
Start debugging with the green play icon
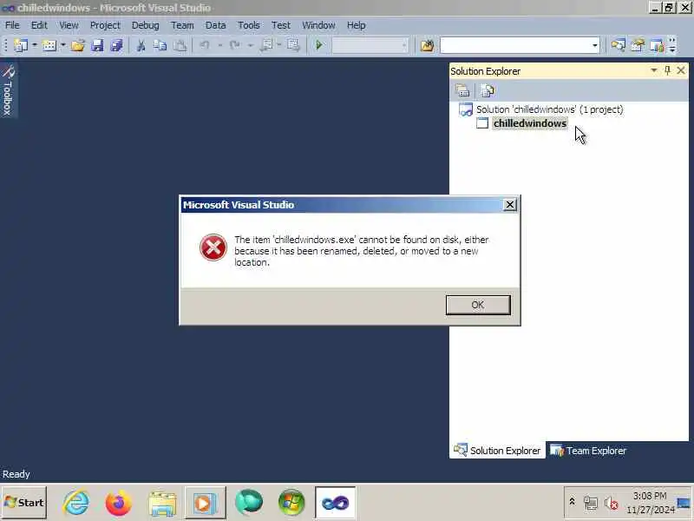(x=318, y=45)
